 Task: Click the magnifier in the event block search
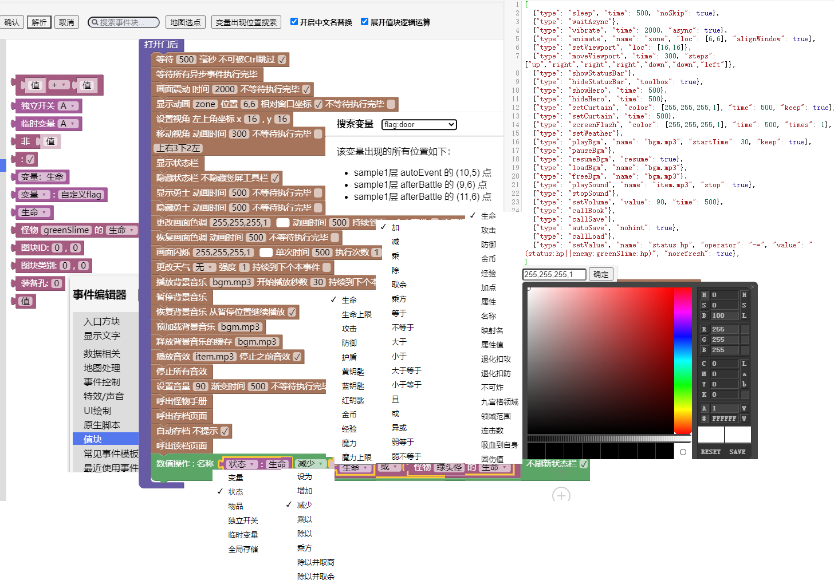(x=95, y=22)
